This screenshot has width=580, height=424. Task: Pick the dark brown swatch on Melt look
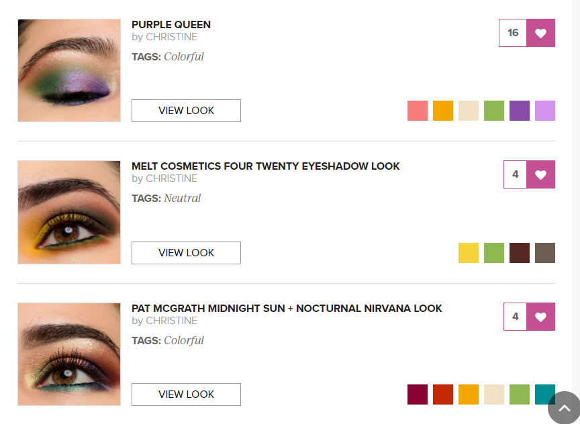tap(520, 253)
